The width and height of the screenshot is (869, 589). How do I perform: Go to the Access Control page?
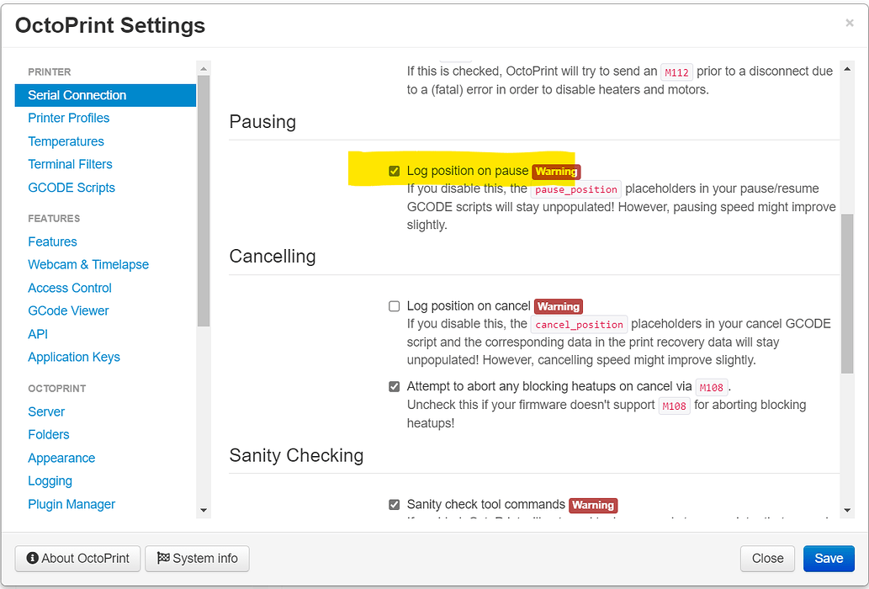pos(69,287)
